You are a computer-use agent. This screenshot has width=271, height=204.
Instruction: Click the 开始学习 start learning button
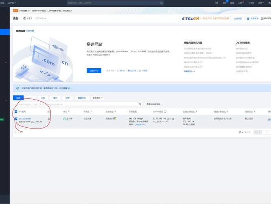pos(94,71)
